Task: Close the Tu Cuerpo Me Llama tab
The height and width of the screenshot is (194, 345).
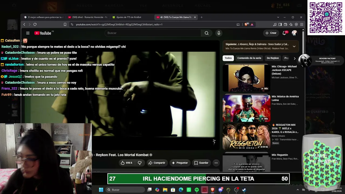Action: 195,17
